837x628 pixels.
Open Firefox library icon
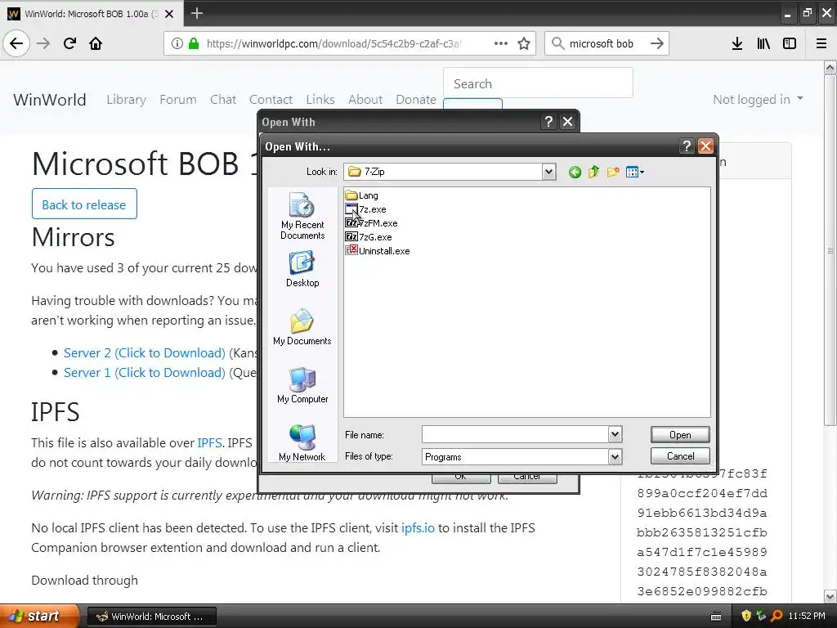tap(763, 43)
